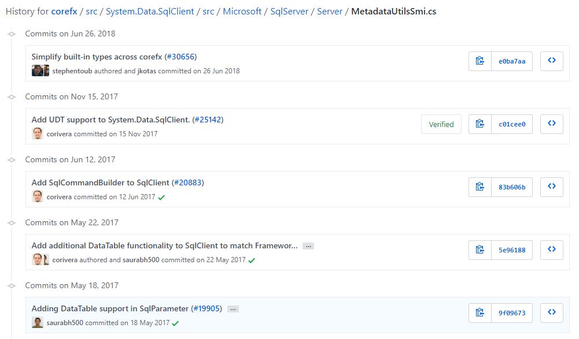The image size is (579, 339).
Task: Browse repository at commit e0ba7aa
Action: [552, 61]
